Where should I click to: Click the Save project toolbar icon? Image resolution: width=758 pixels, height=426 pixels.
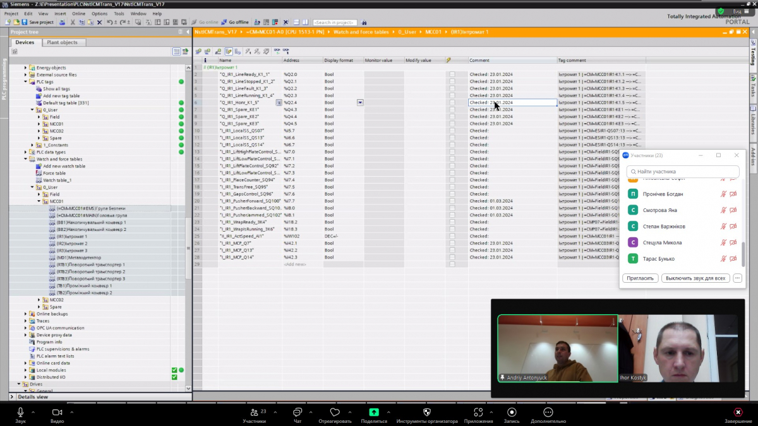pos(24,22)
